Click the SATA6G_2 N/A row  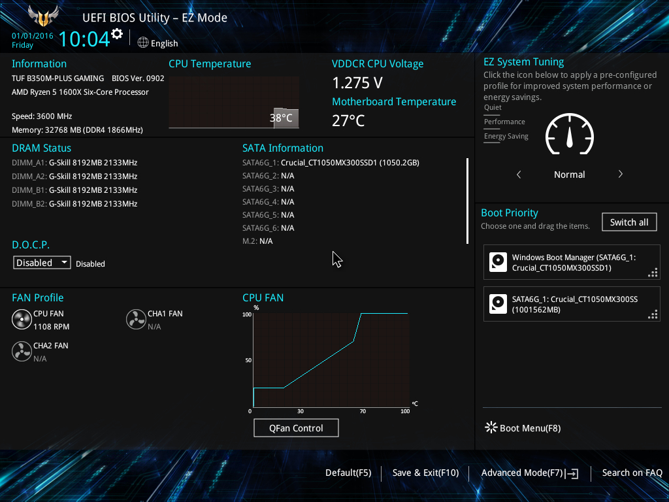point(269,176)
